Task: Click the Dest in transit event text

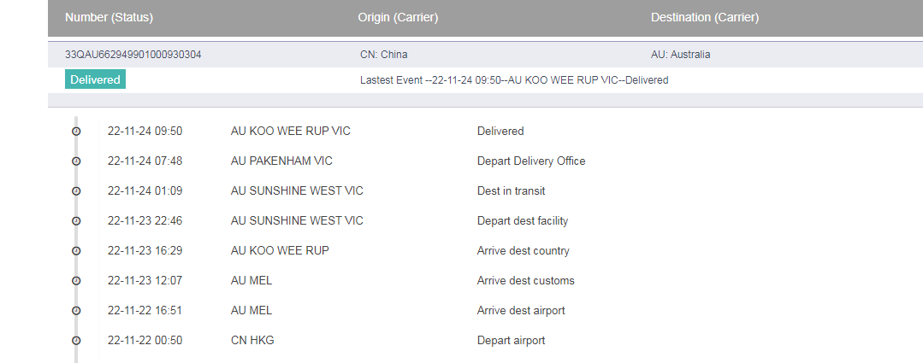Action: tap(511, 191)
